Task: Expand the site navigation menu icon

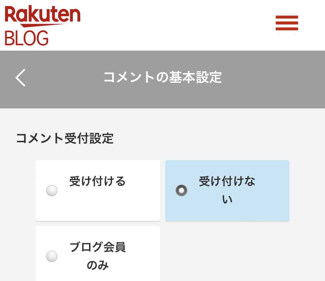Action: 287,23
